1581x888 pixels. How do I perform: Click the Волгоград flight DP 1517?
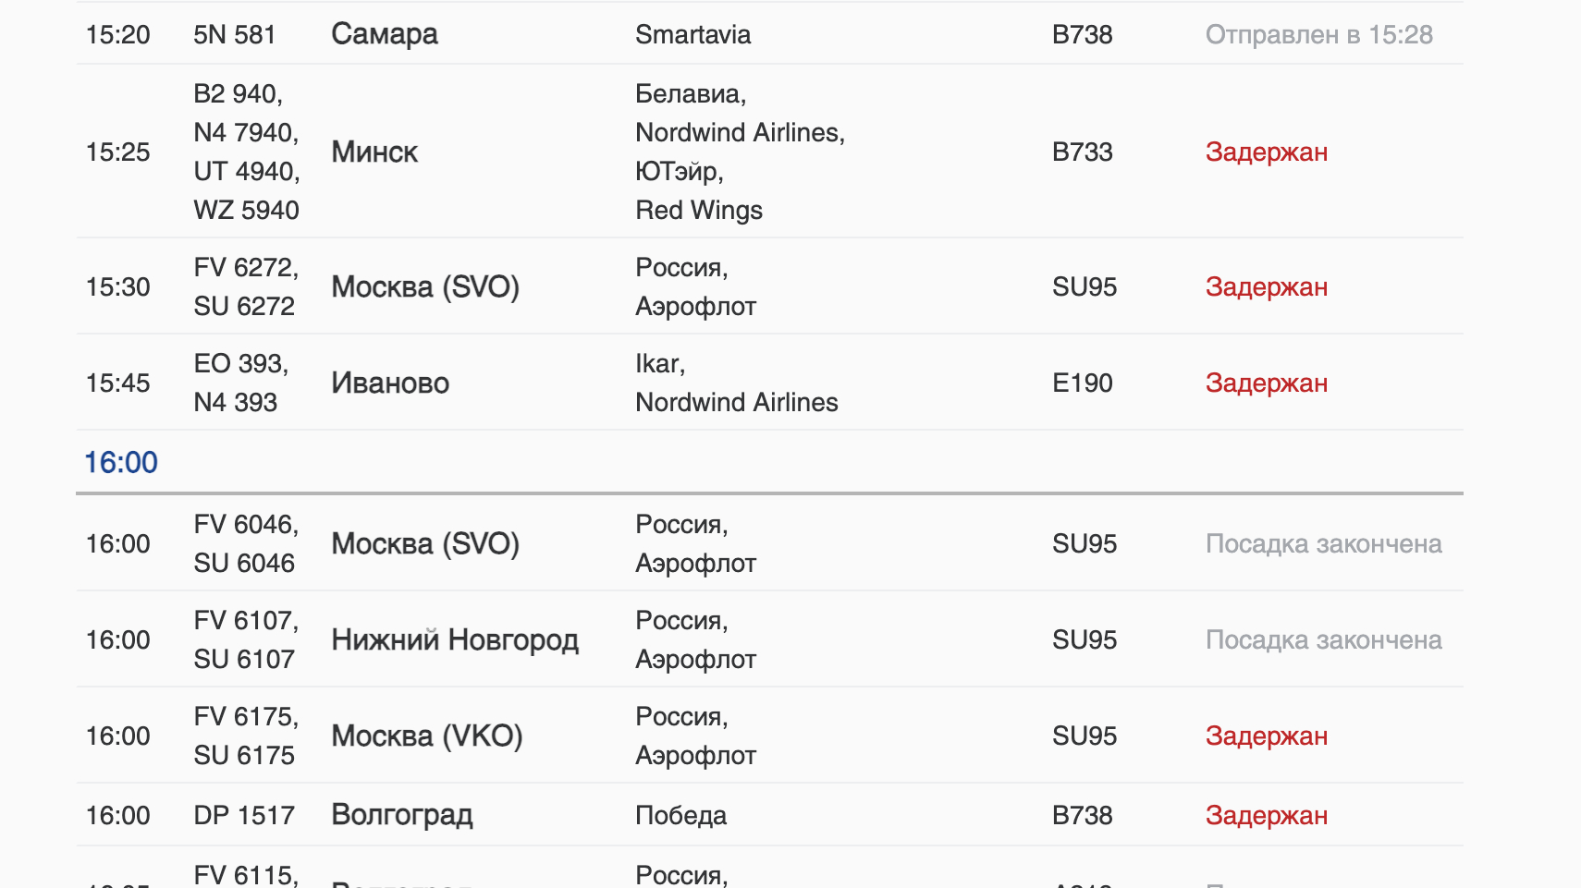[x=769, y=815]
